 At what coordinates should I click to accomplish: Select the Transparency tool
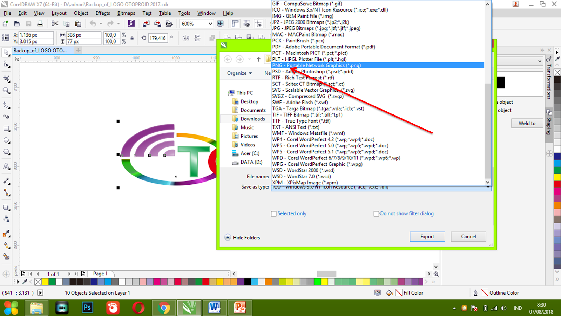(x=6, y=219)
